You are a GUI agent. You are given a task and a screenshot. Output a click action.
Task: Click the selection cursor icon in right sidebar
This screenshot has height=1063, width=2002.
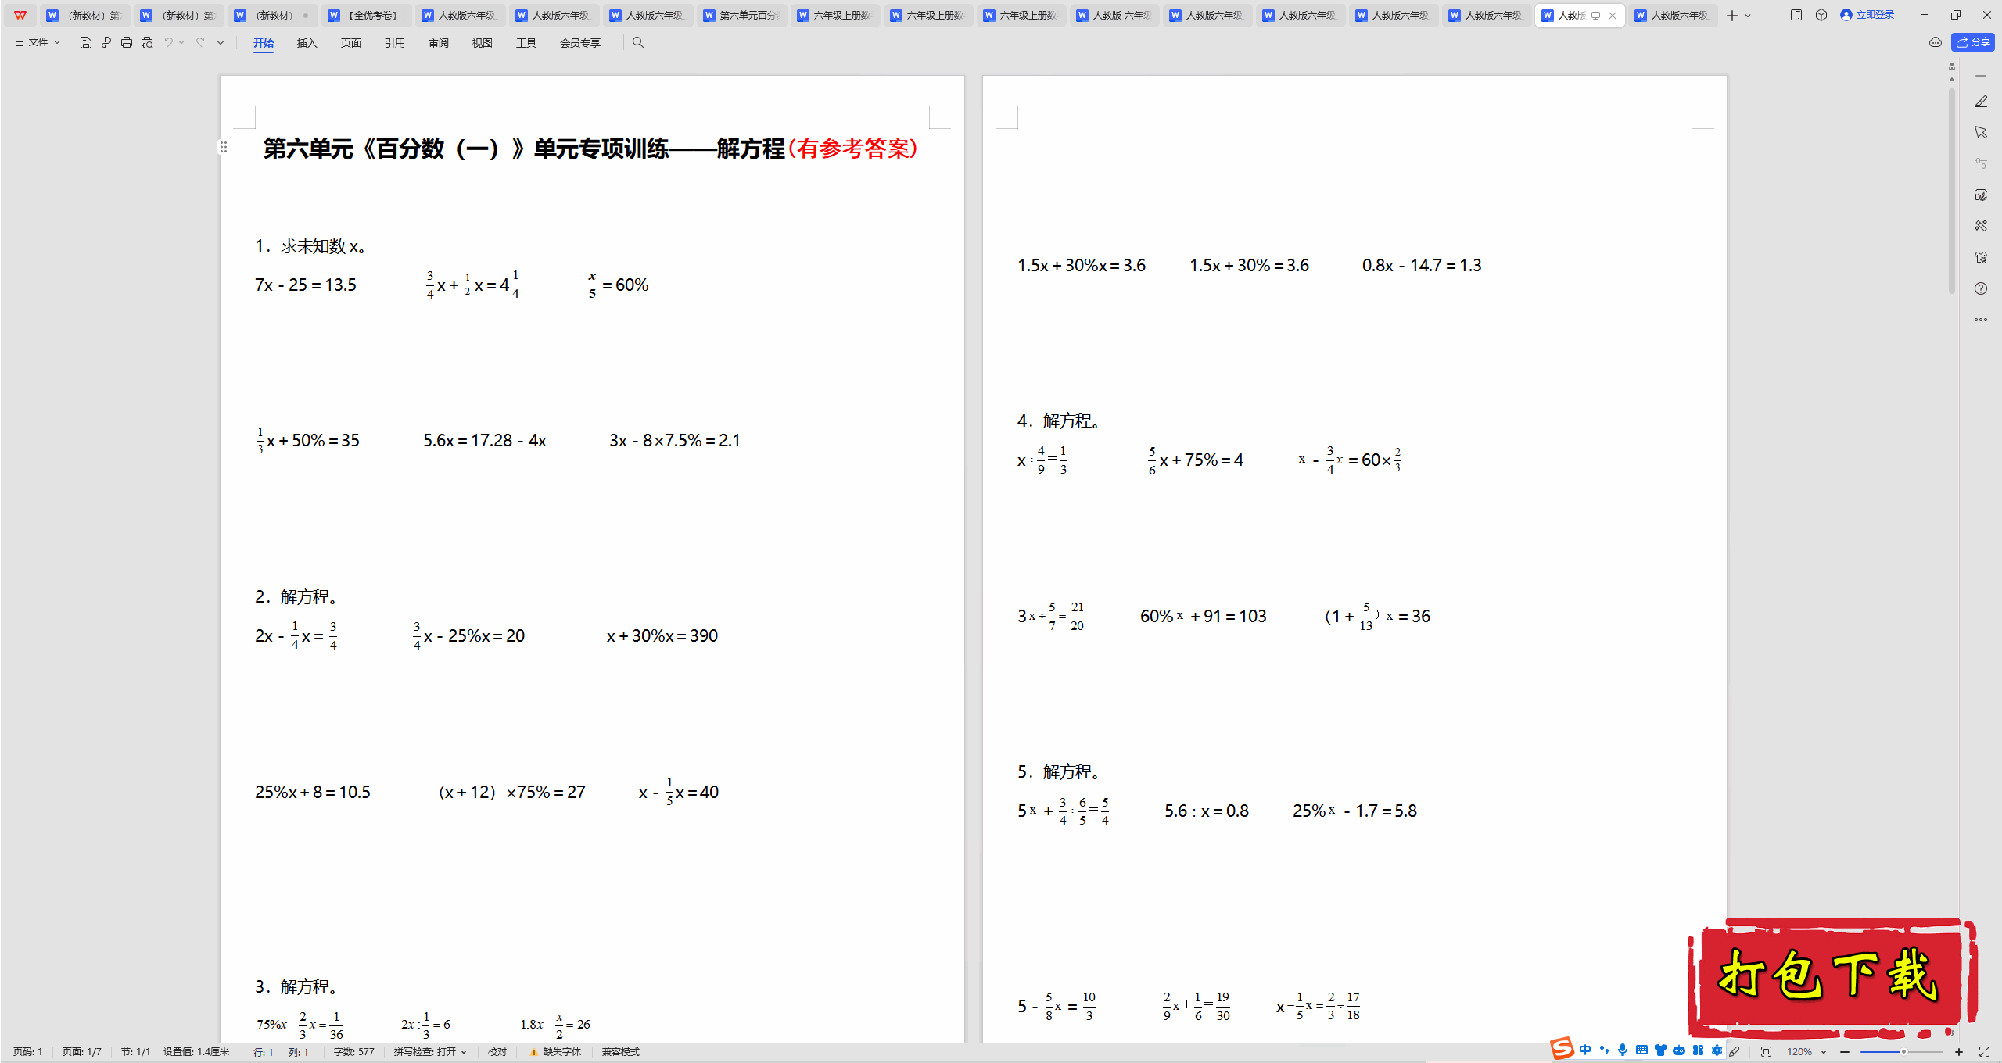tap(1981, 132)
